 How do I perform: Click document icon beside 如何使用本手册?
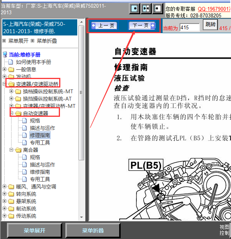coord(11,62)
